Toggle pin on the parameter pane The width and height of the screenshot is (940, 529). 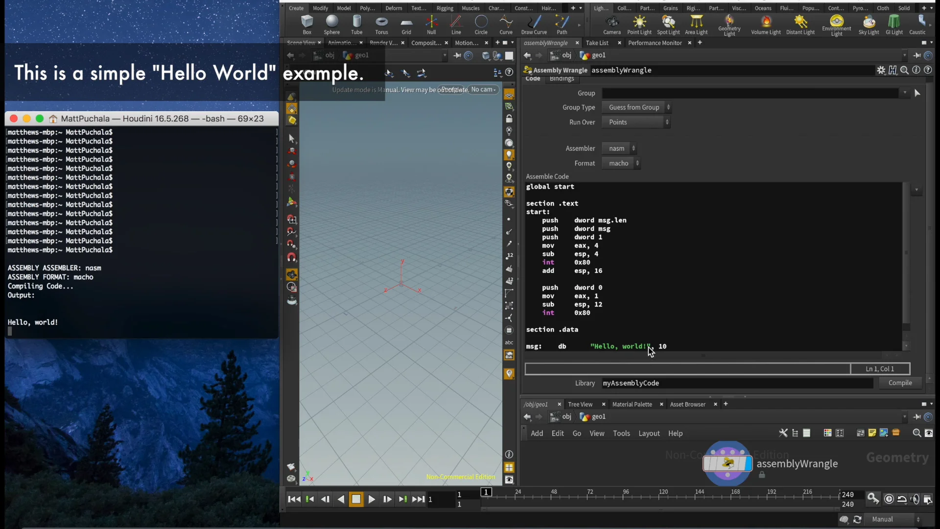point(917,55)
